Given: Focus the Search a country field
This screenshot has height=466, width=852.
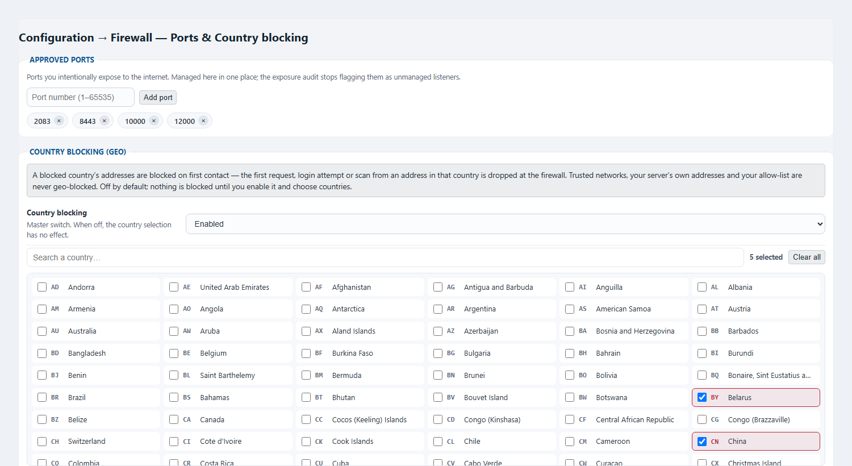Looking at the screenshot, I should click(x=385, y=257).
